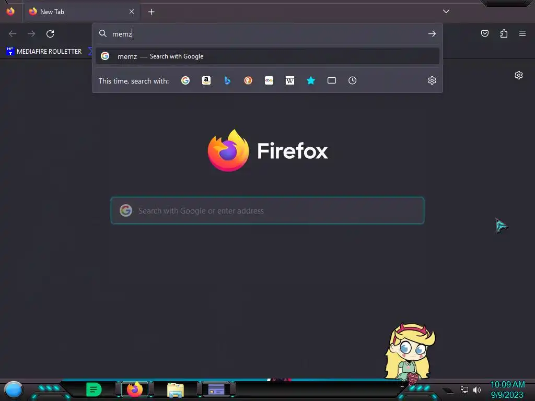
Task: Search this time with DuckDuckGo
Action: (x=248, y=80)
